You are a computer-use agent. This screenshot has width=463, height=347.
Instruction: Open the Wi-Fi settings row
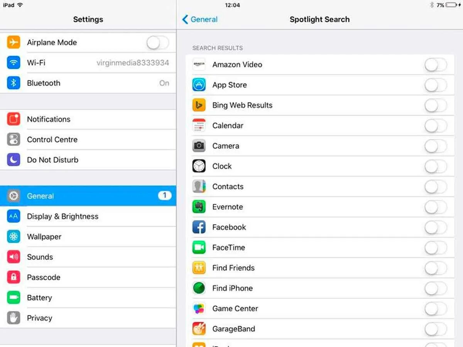[88, 62]
